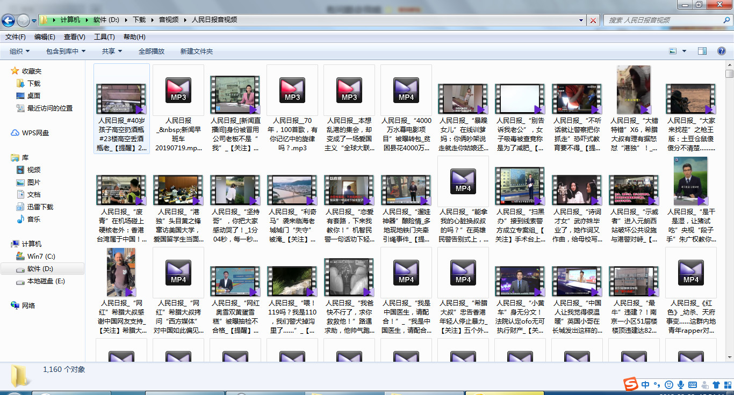Click the help question mark icon
The width and height of the screenshot is (734, 395).
pos(722,52)
